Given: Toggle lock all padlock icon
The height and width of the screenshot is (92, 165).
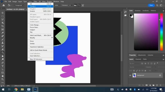Looking at the screenshot, I should (145, 71).
